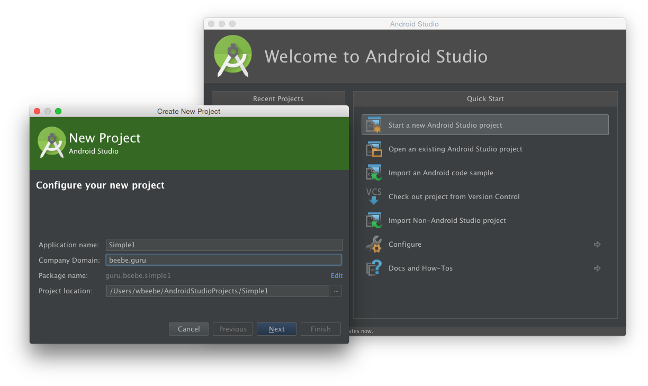Click the disabled Finish button

[x=321, y=329]
